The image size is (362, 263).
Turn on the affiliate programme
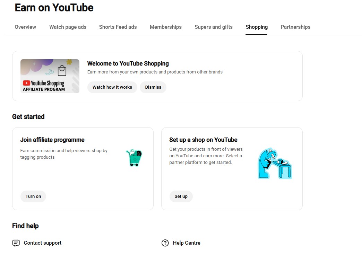coord(33,196)
